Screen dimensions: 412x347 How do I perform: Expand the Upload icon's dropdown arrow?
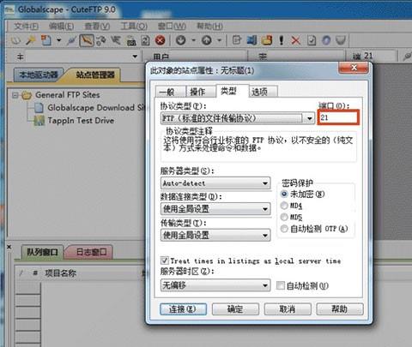[220, 40]
